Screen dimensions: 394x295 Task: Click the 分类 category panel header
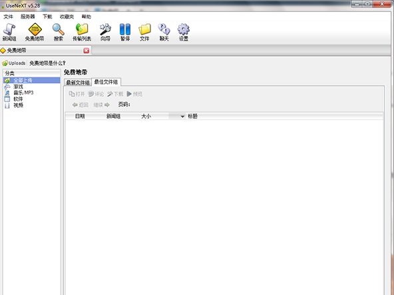pyautogui.click(x=32, y=73)
